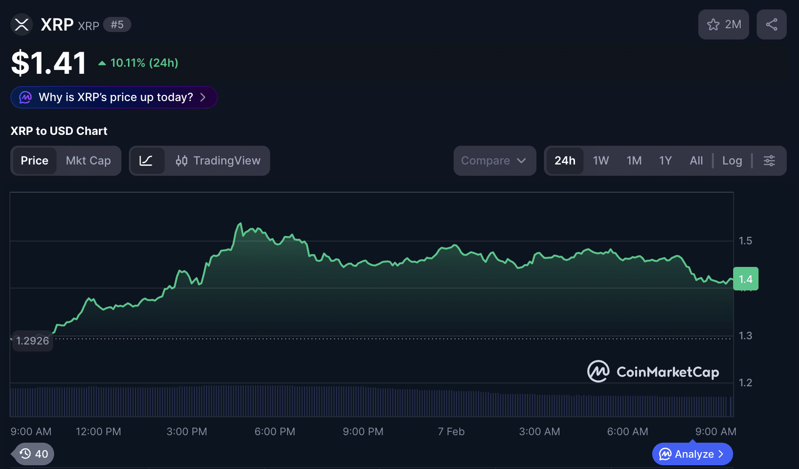Open the share options
Image resolution: width=799 pixels, height=469 pixels.
771,24
